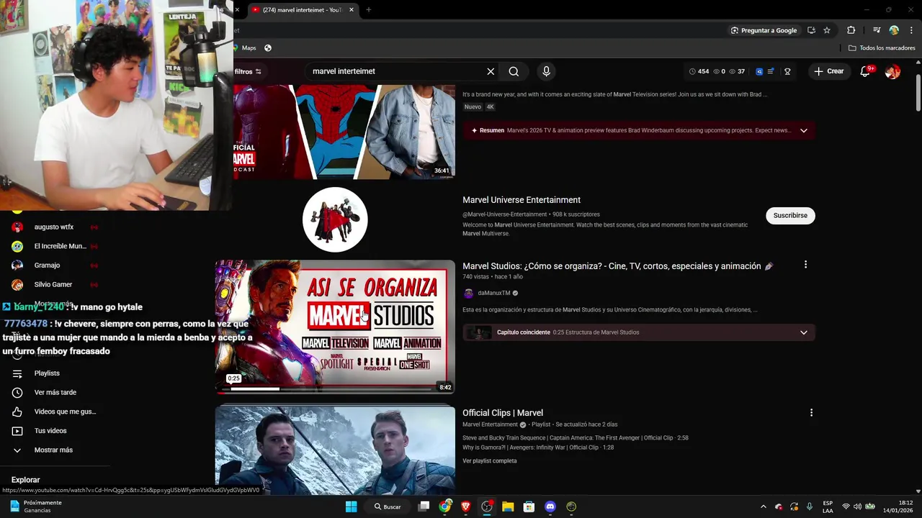Clear the search box text
922x518 pixels.
pyautogui.click(x=491, y=71)
